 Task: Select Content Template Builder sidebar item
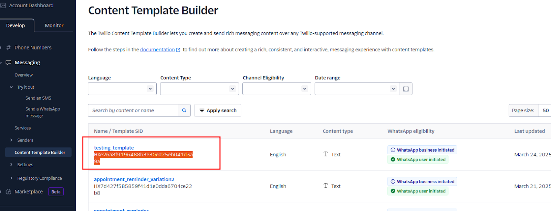click(38, 152)
